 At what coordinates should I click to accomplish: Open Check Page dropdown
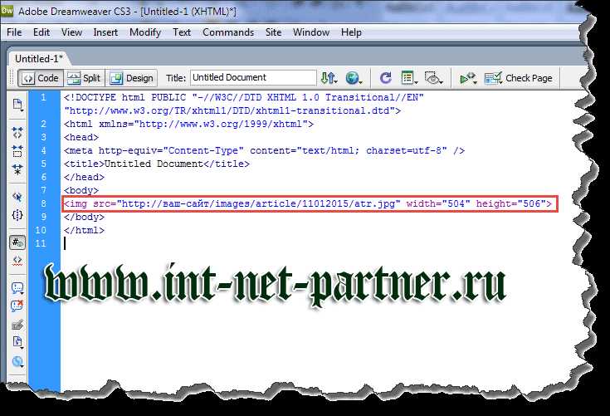pos(518,78)
